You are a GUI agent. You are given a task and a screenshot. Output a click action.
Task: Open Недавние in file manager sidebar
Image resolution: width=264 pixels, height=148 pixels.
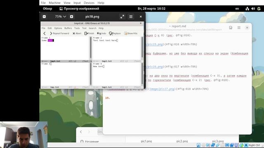[90, 141]
